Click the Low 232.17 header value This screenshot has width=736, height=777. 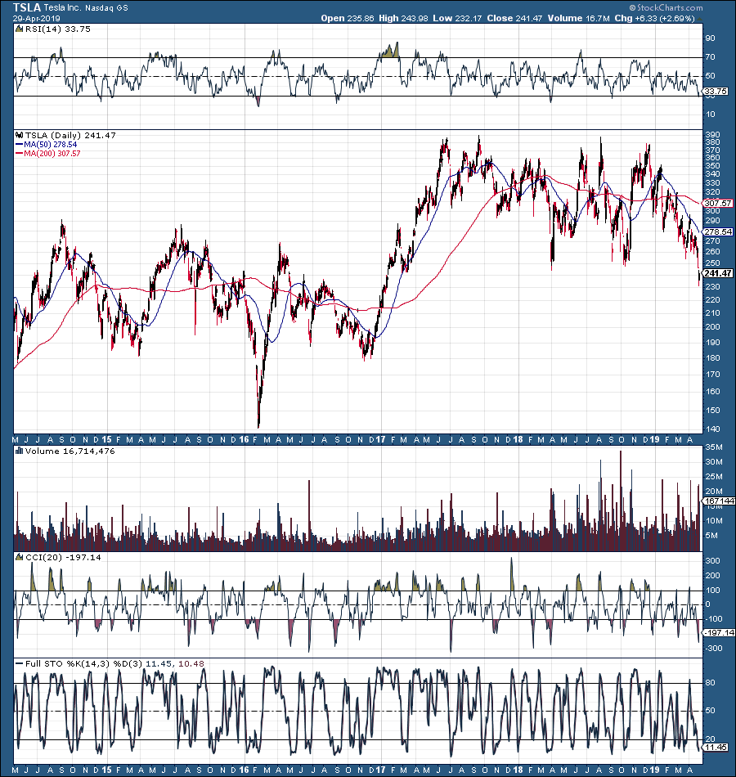(457, 18)
